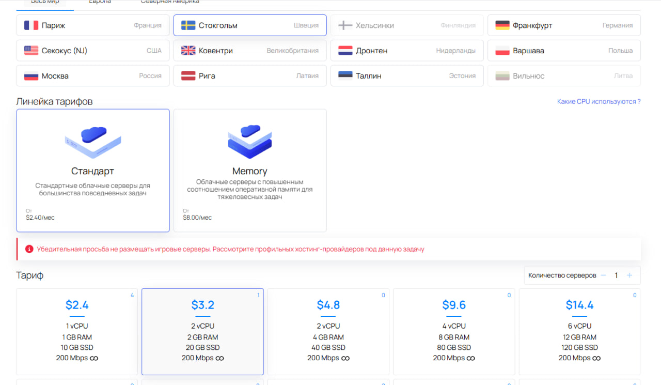Select the Варшава Польша location
661x385 pixels.
click(x=564, y=51)
